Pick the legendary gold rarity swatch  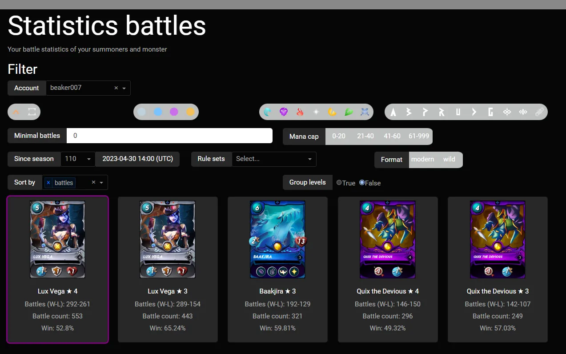pos(190,112)
